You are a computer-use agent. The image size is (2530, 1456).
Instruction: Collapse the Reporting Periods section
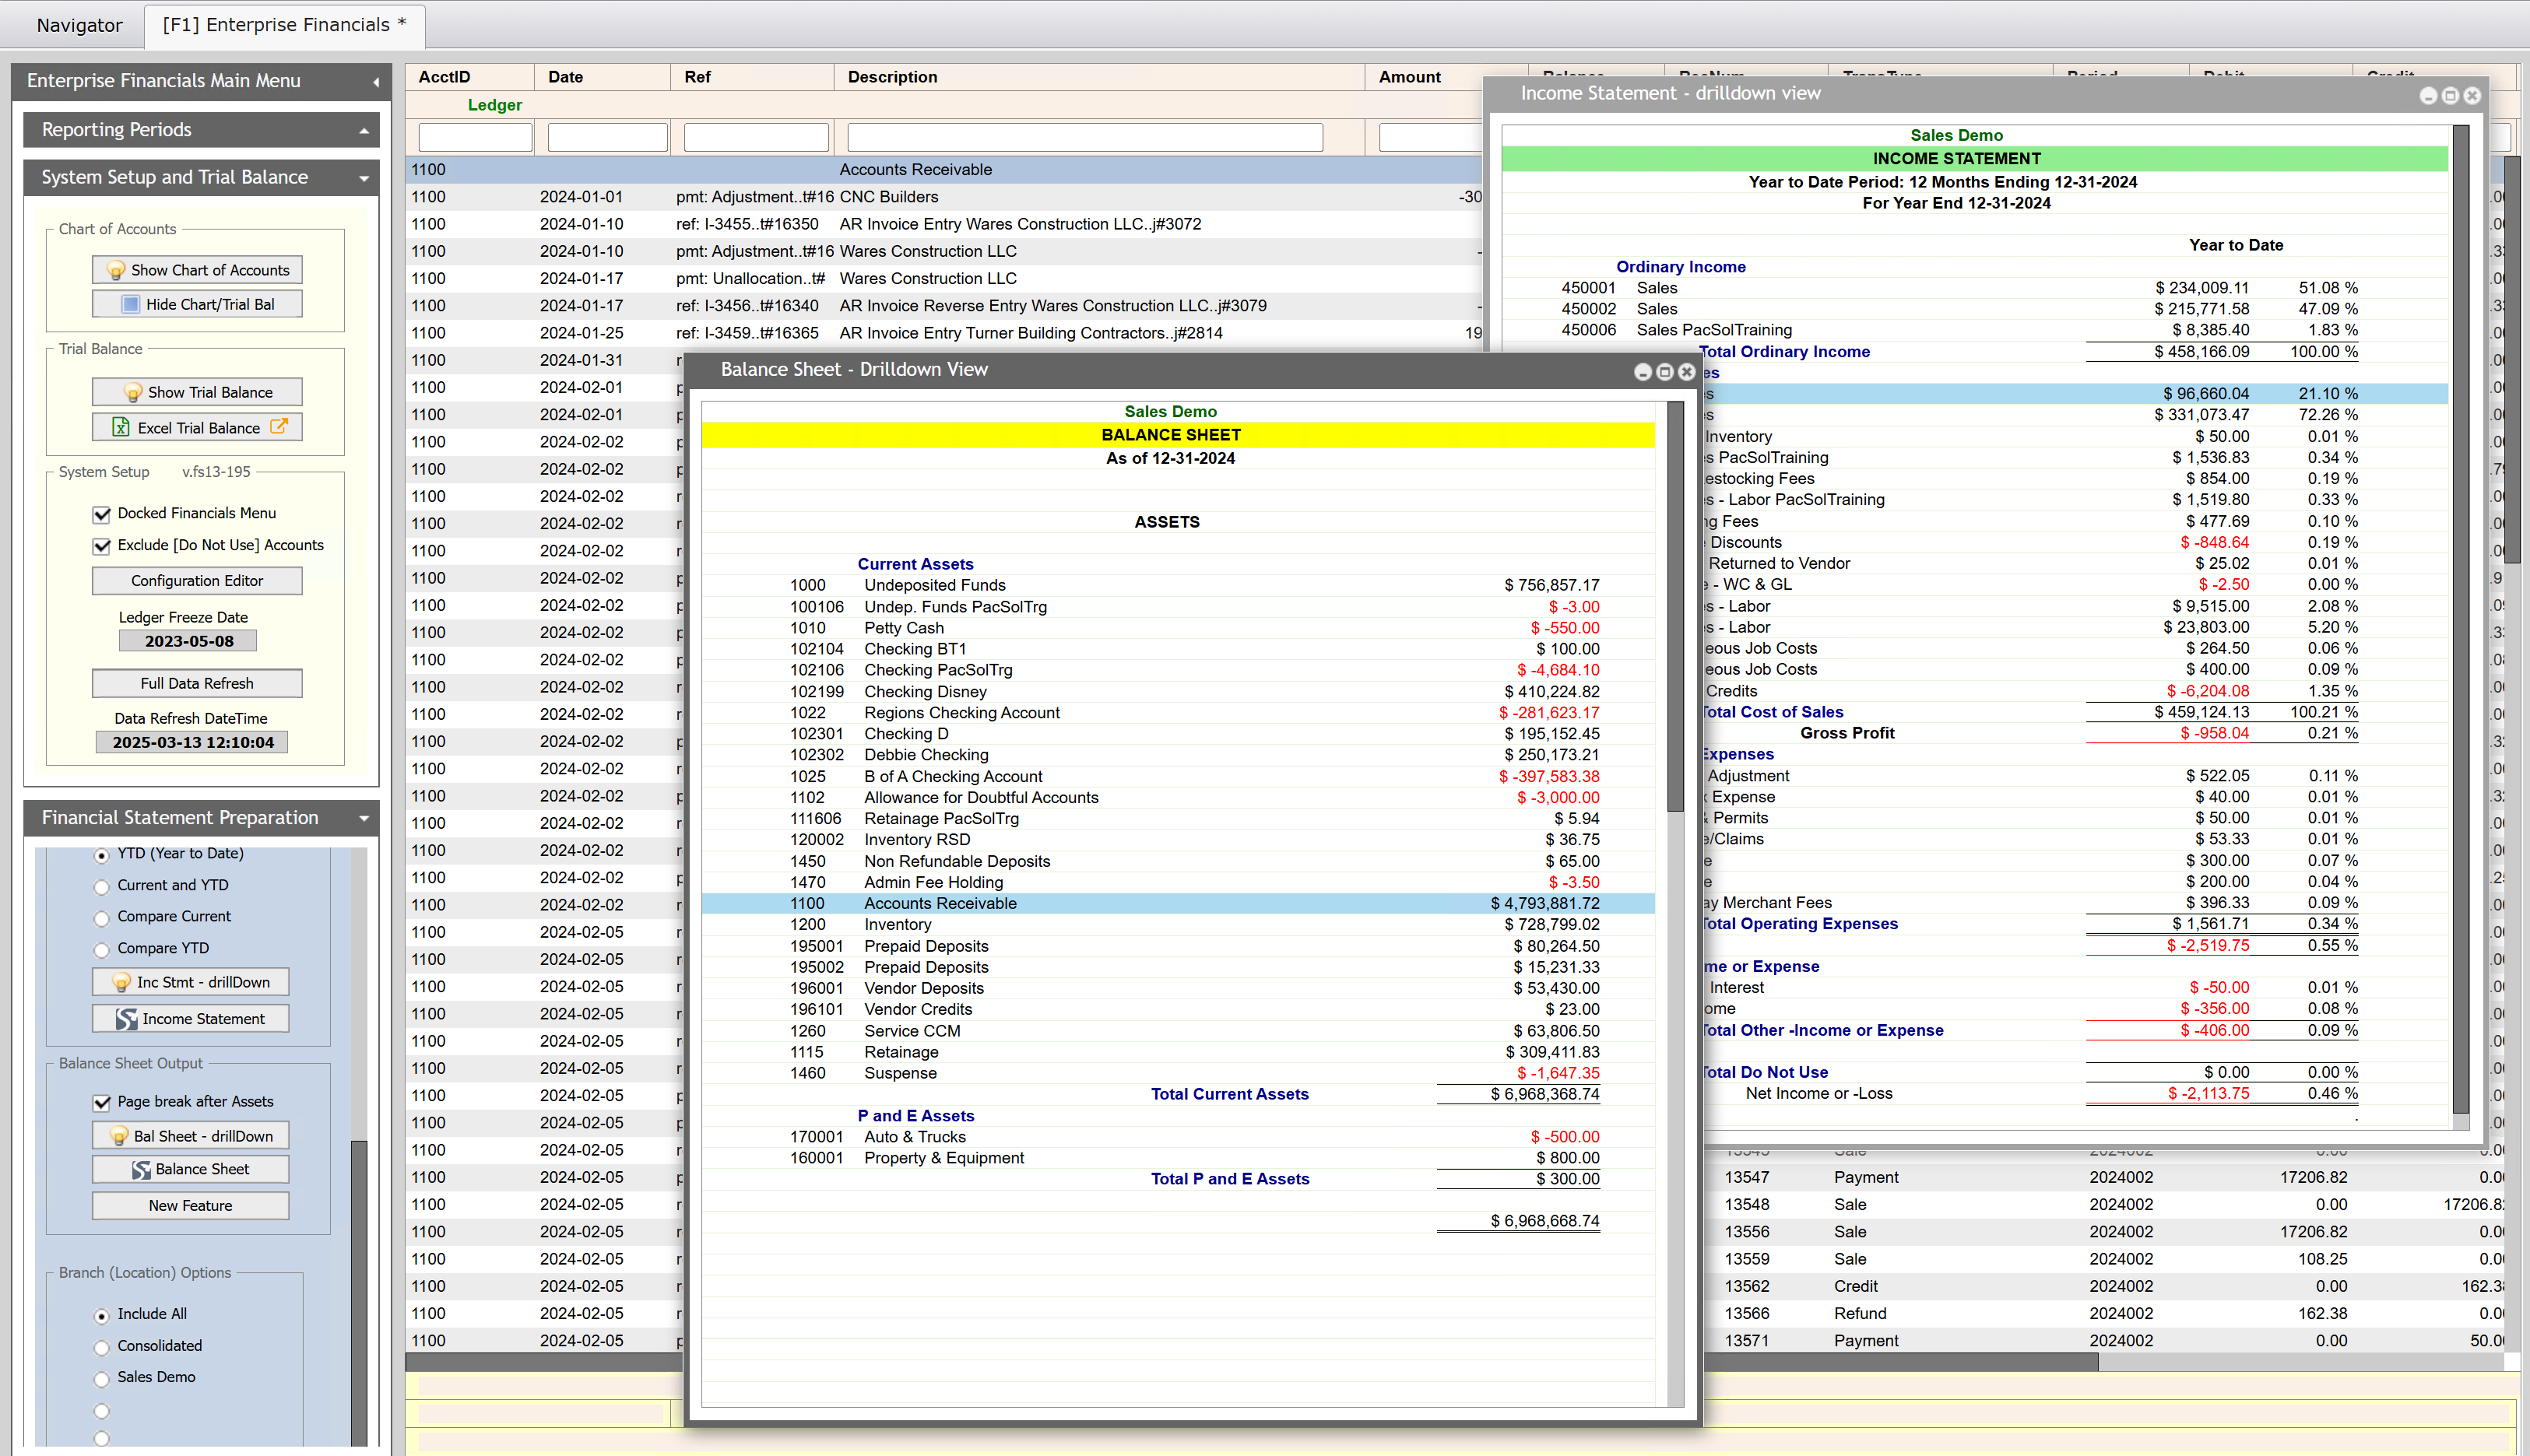[x=364, y=129]
